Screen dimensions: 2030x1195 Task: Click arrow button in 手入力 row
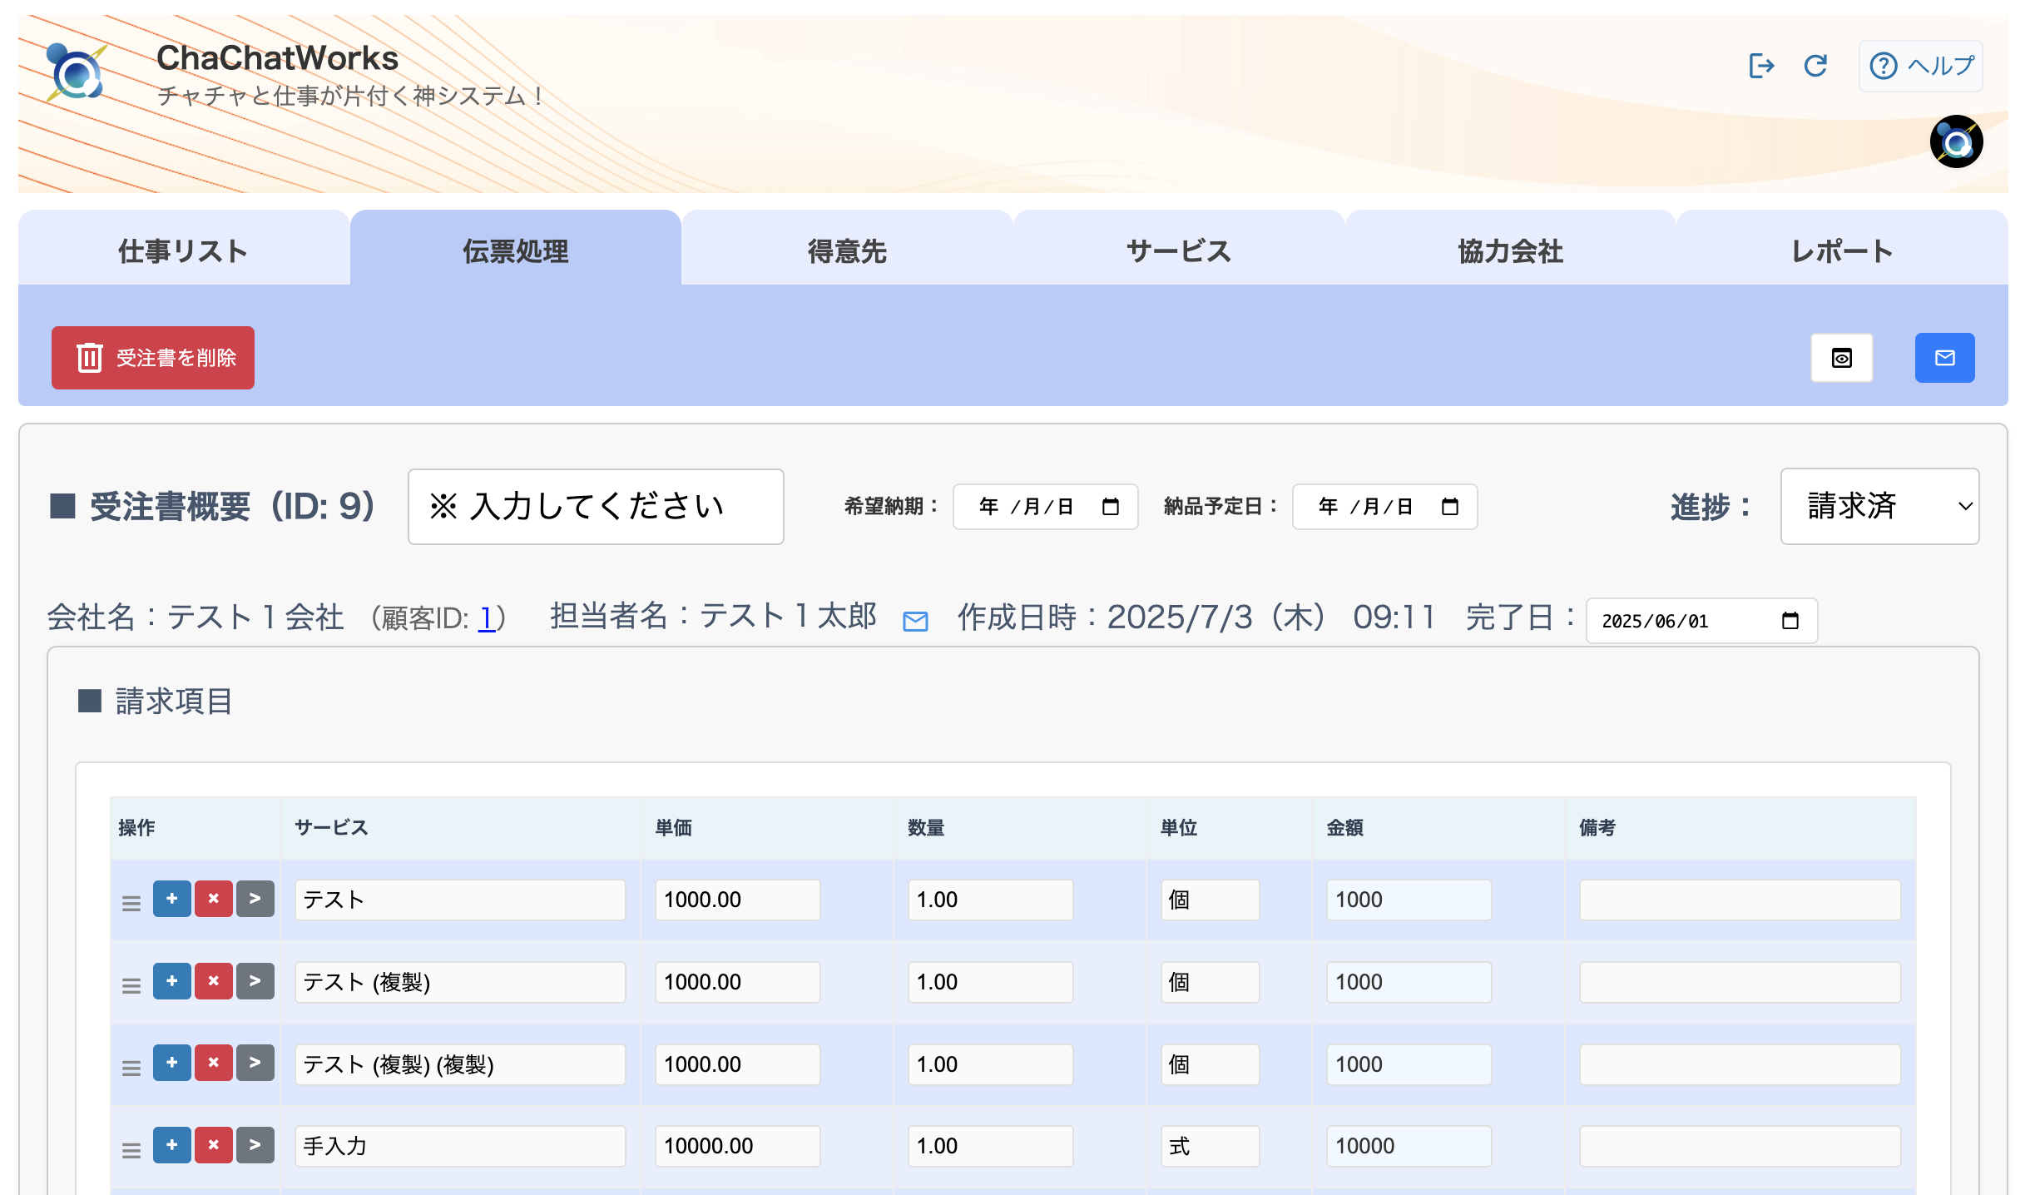[x=255, y=1145]
